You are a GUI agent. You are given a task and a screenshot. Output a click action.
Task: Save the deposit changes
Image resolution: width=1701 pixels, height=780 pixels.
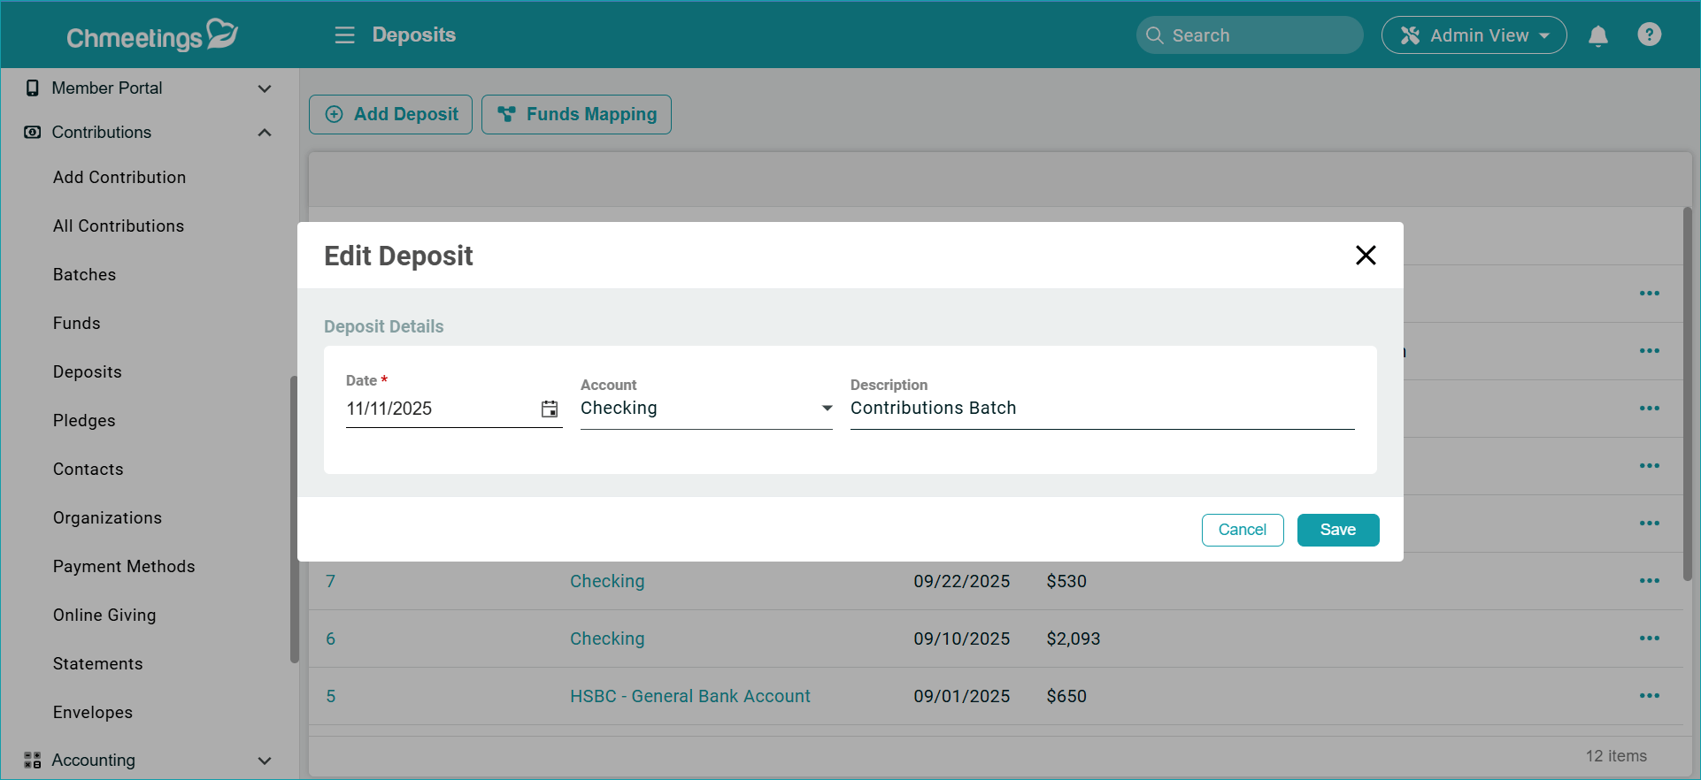click(x=1338, y=530)
